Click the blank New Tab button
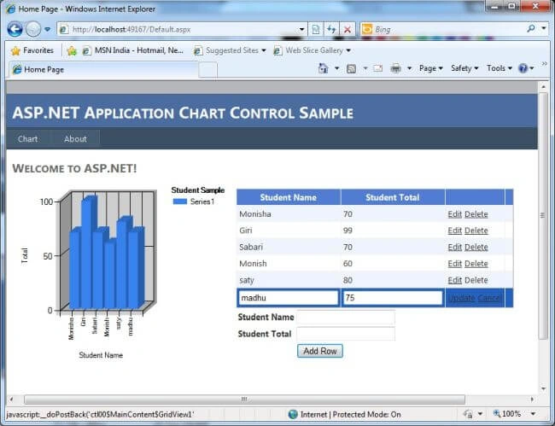 (207, 70)
